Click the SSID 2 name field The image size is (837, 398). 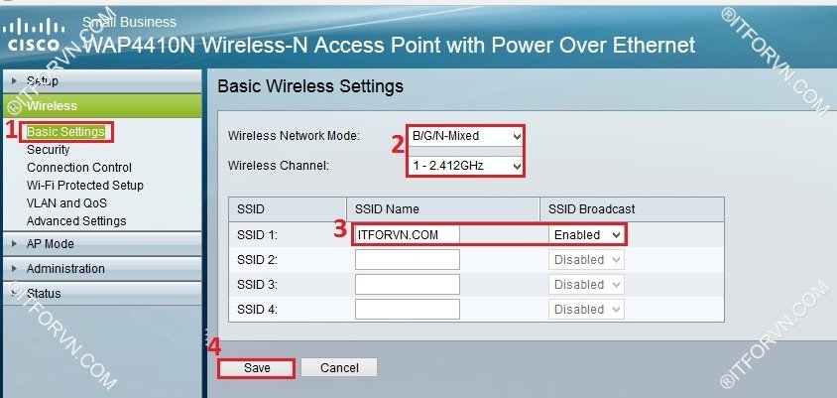point(408,259)
